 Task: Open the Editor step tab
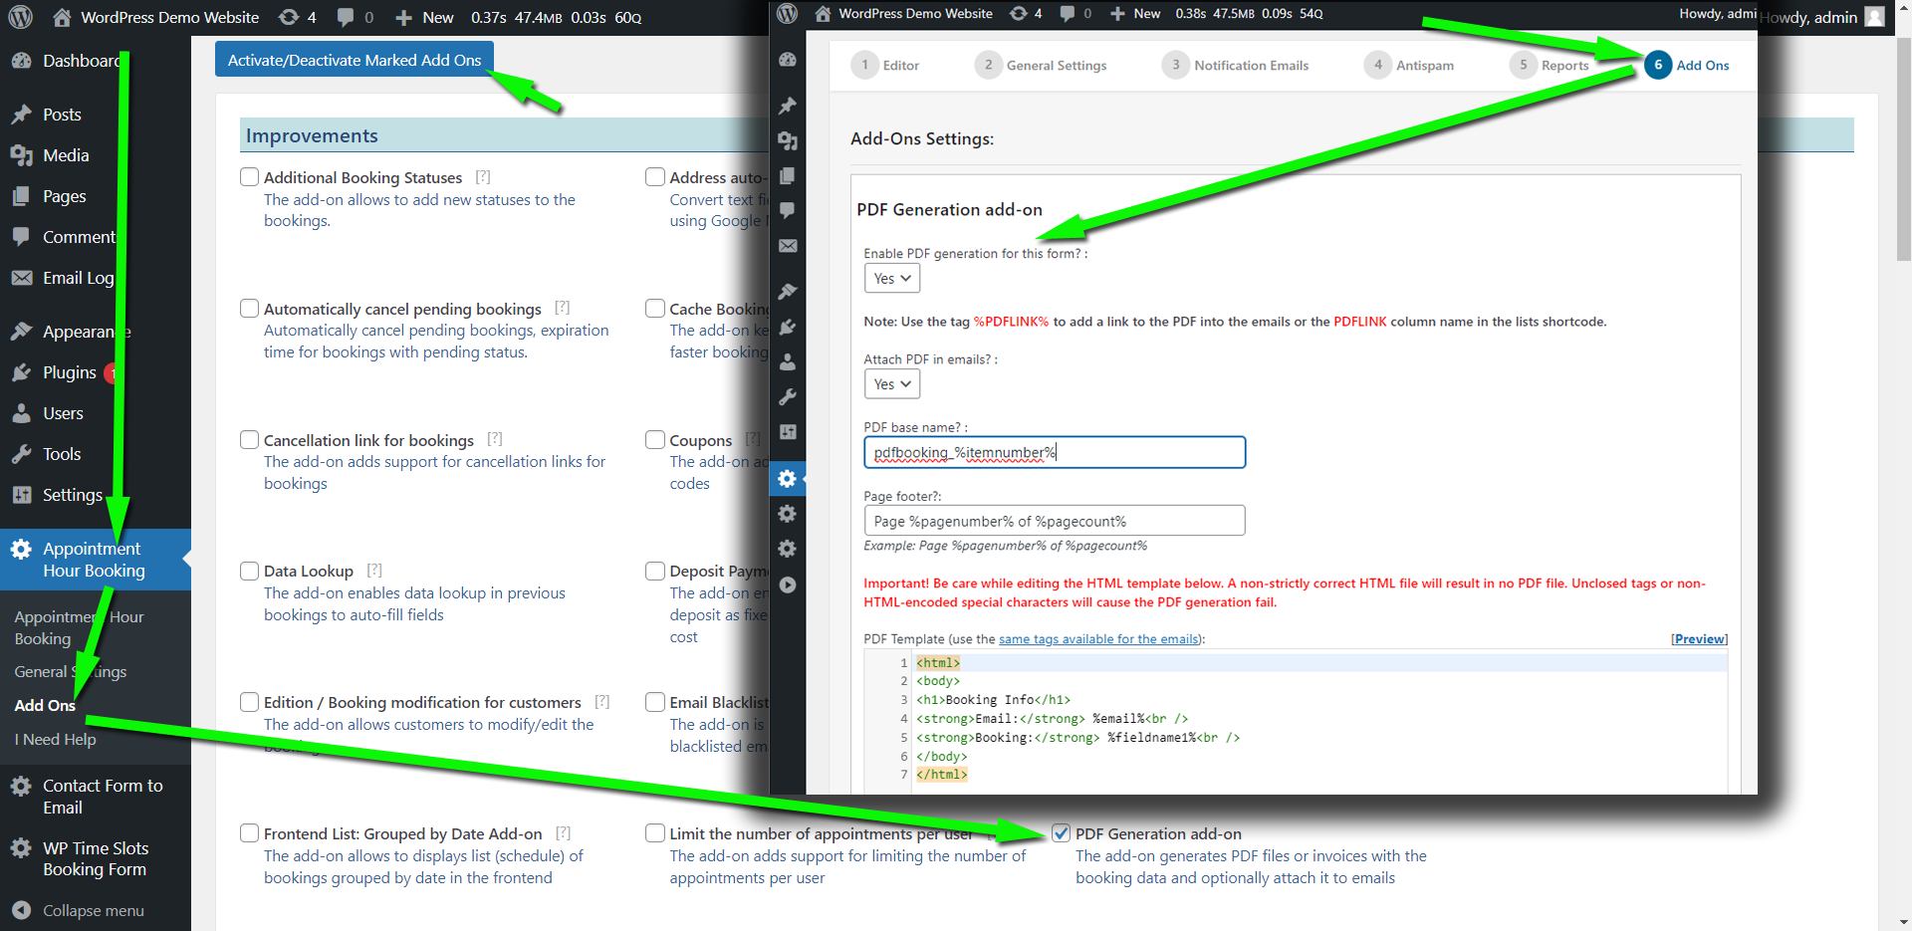coord(885,65)
